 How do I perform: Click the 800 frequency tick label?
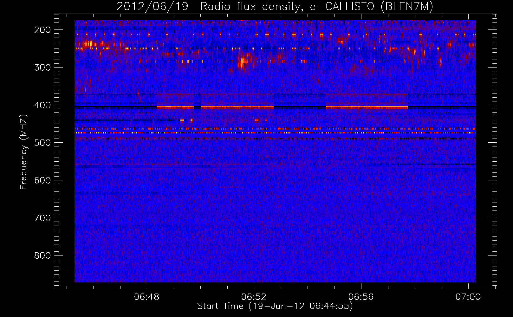coord(42,256)
